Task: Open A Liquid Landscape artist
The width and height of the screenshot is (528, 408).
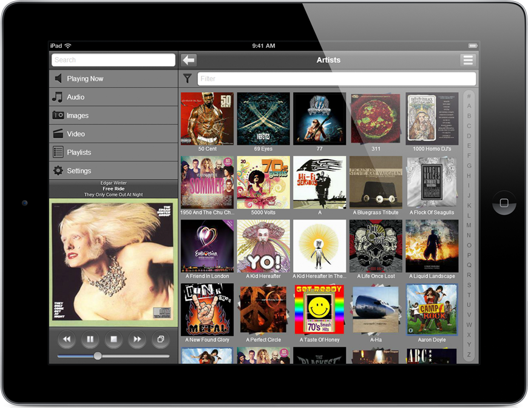Action: pos(432,246)
